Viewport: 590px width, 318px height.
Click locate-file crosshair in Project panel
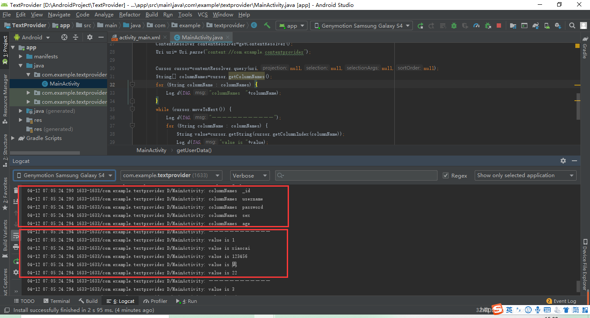(x=64, y=37)
